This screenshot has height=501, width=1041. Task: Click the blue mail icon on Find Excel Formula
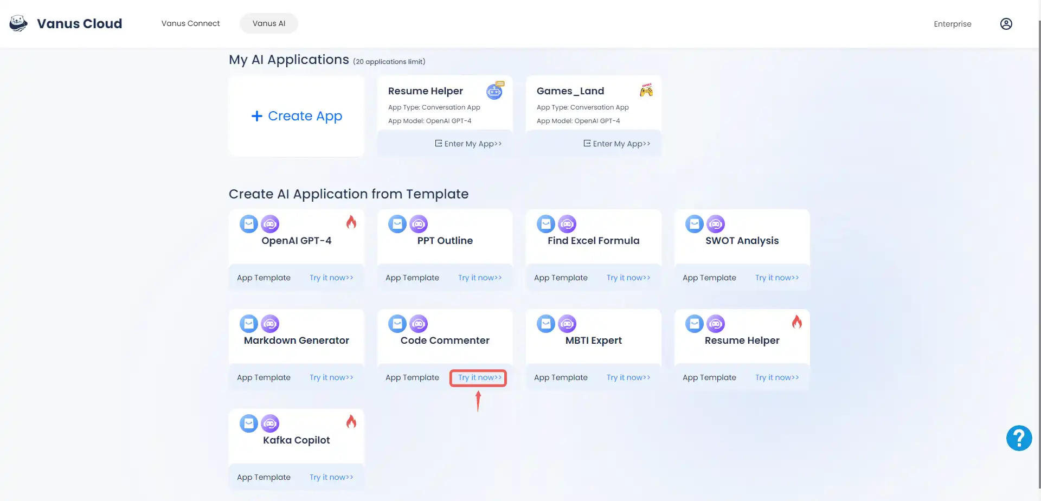click(x=546, y=224)
